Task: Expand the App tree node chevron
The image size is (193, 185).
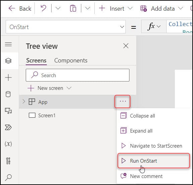Action: (x=24, y=102)
